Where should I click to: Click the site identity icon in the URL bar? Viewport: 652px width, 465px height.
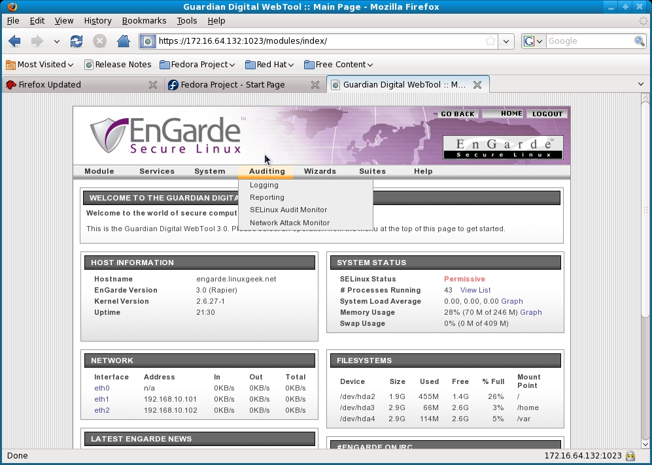coord(148,41)
